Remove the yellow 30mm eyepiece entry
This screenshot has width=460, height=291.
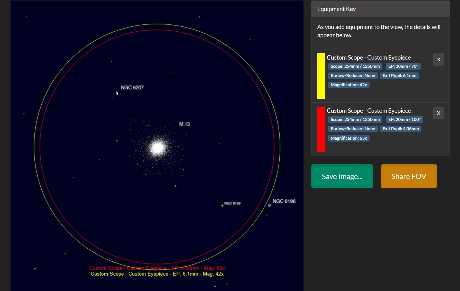point(438,60)
